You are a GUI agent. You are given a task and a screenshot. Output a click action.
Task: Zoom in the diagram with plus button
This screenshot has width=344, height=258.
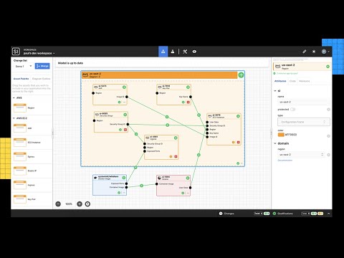[x=80, y=204]
